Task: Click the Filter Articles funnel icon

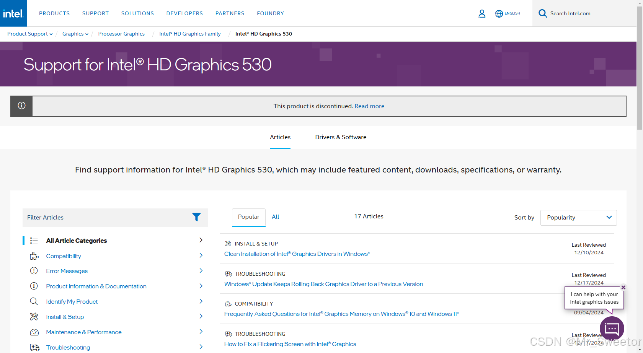Action: (x=196, y=217)
